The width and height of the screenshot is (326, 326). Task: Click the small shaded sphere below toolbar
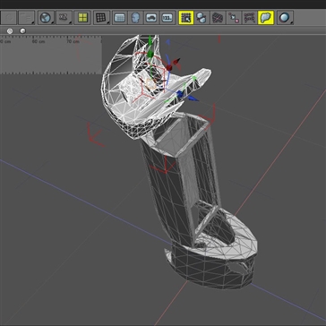coord(22,30)
